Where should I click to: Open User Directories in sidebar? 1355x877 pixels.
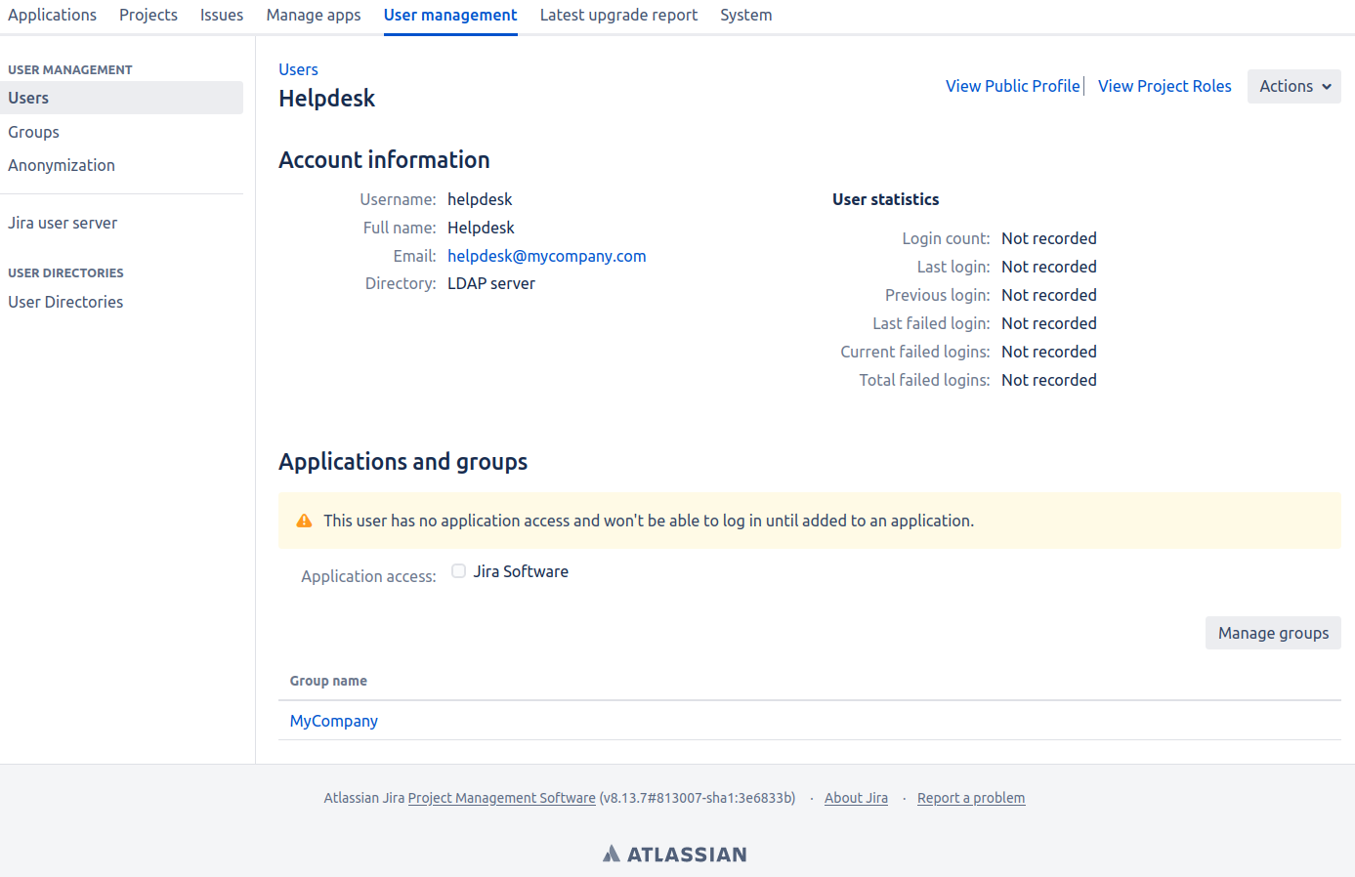click(65, 302)
